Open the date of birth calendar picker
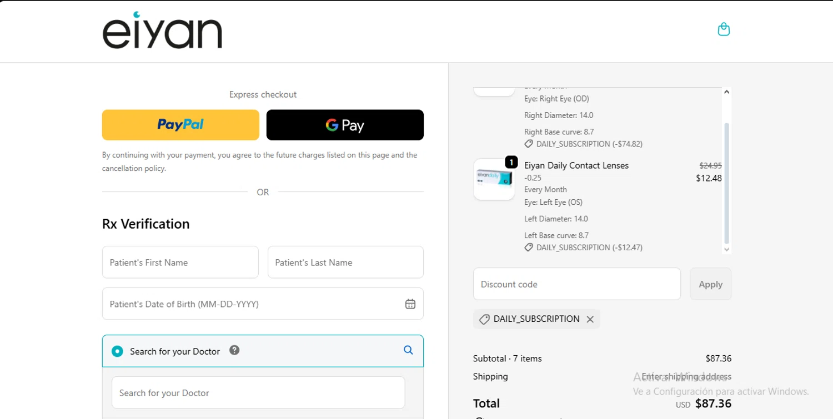Screen dimensions: 833x419 410,304
